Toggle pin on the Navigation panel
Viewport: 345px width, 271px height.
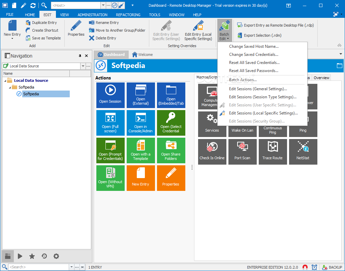click(80, 56)
